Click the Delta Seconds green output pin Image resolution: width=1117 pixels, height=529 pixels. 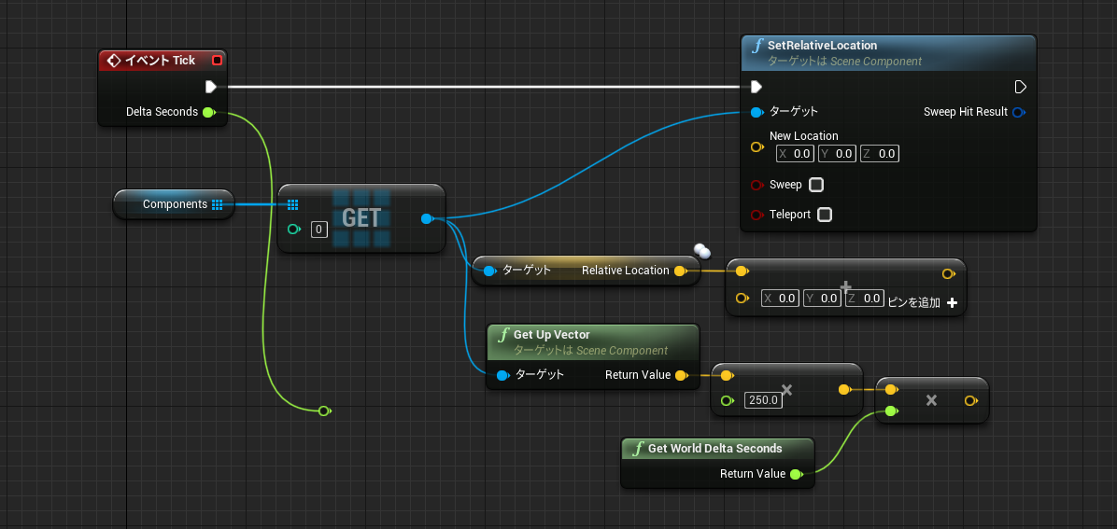click(x=208, y=112)
